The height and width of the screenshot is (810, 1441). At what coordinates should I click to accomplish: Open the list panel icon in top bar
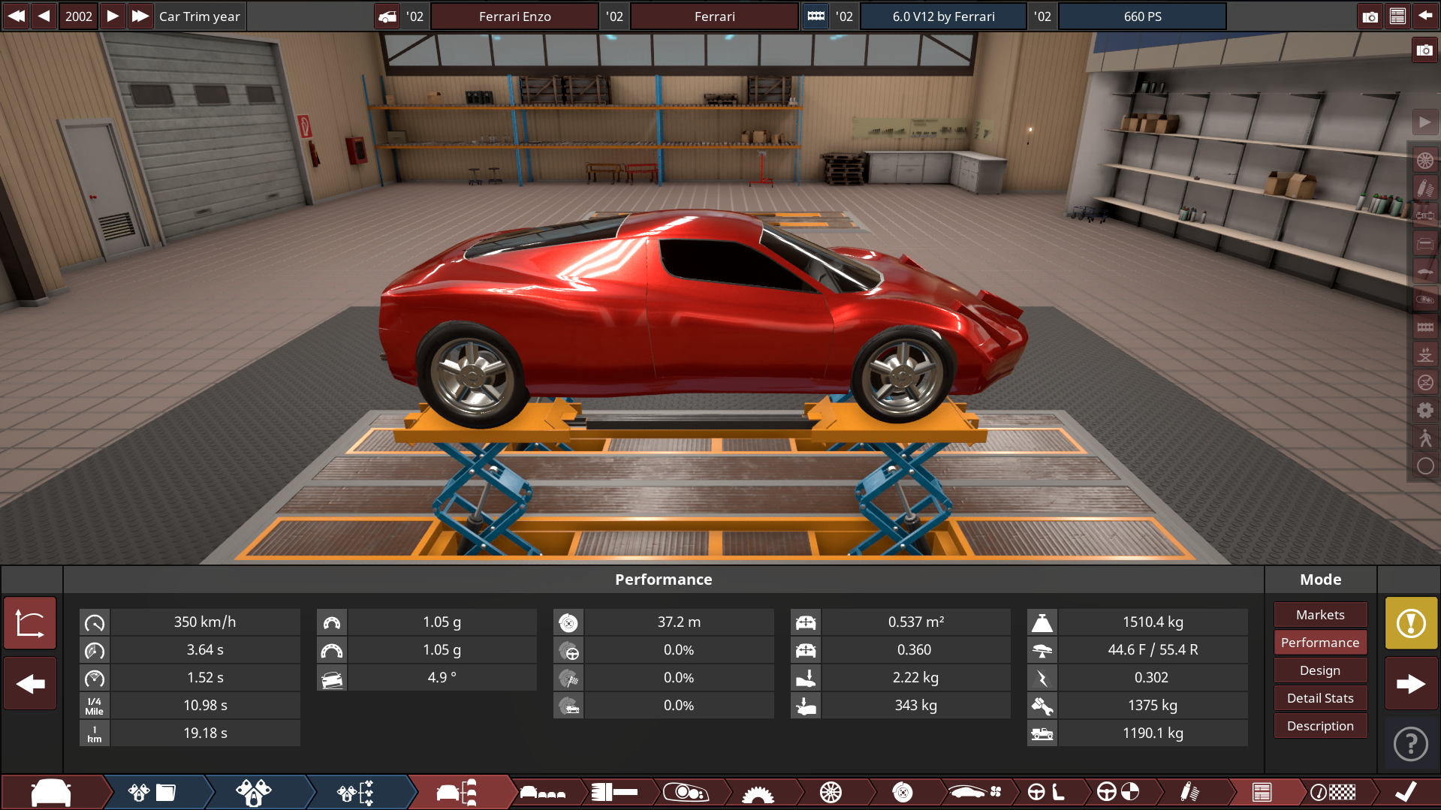point(1397,16)
